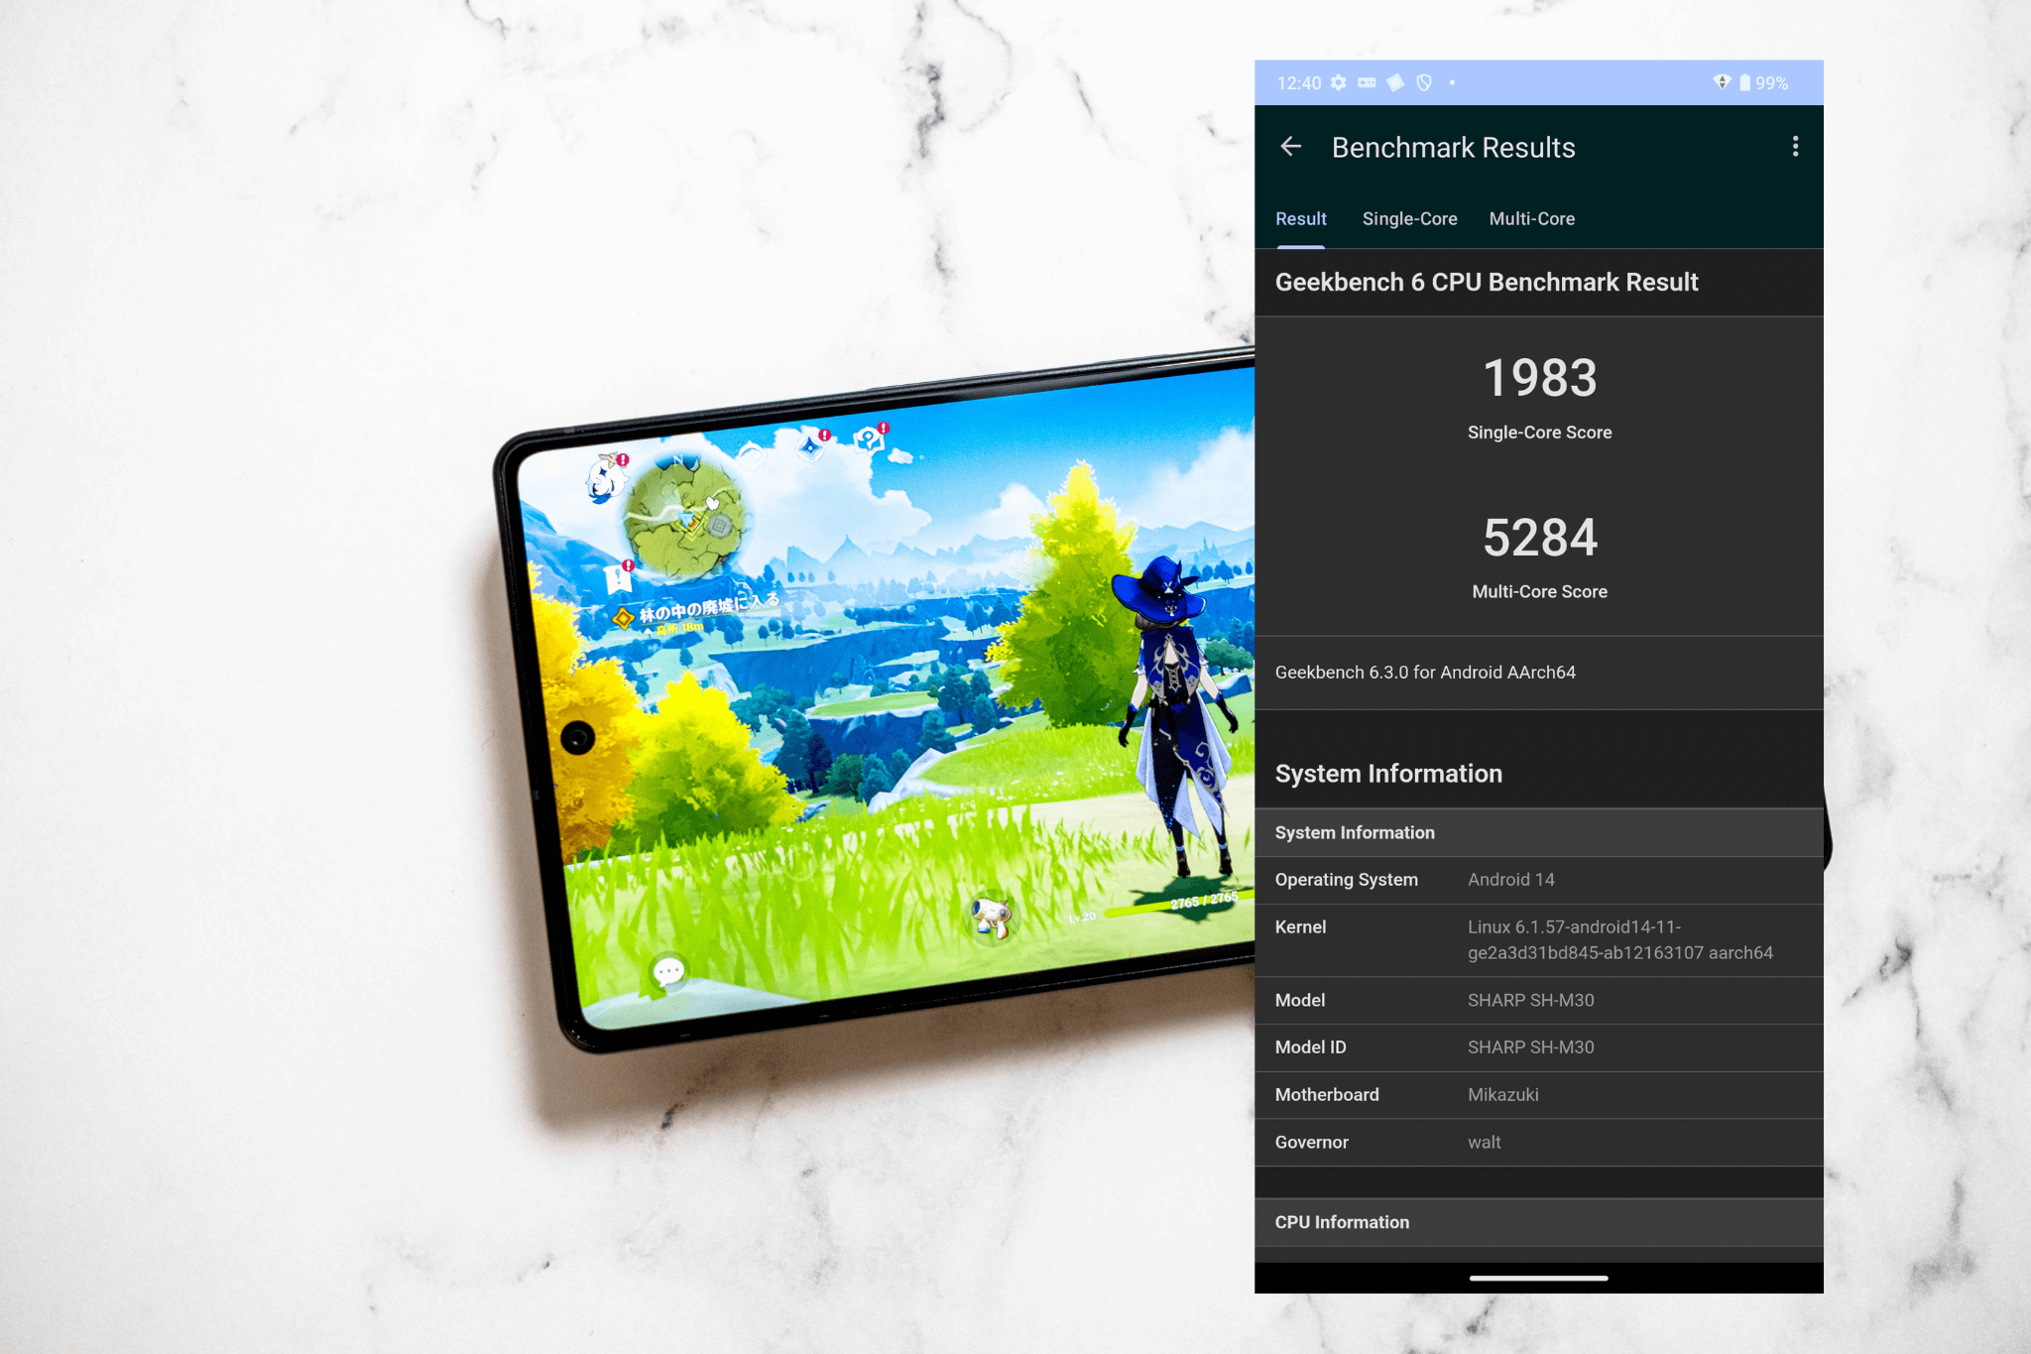Open the quest flag icon with alert
2031x1354 pixels.
619,577
